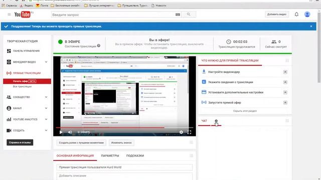This screenshot has width=321, height=180.
Task: Play the live preview video
Action: (x=61, y=132)
